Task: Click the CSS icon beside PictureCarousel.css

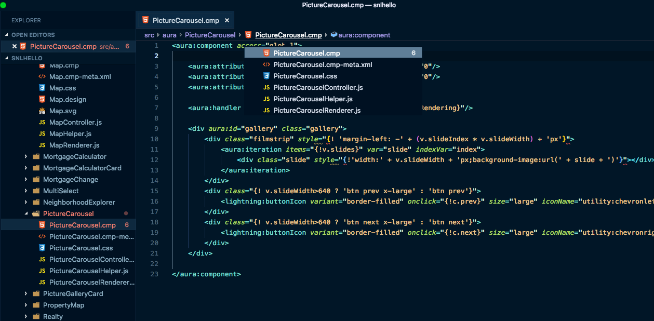Action: pos(42,248)
